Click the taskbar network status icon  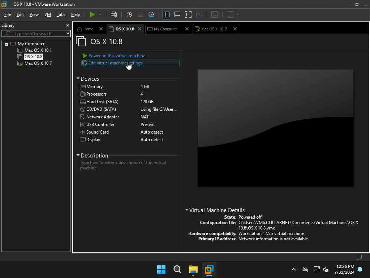(317, 269)
